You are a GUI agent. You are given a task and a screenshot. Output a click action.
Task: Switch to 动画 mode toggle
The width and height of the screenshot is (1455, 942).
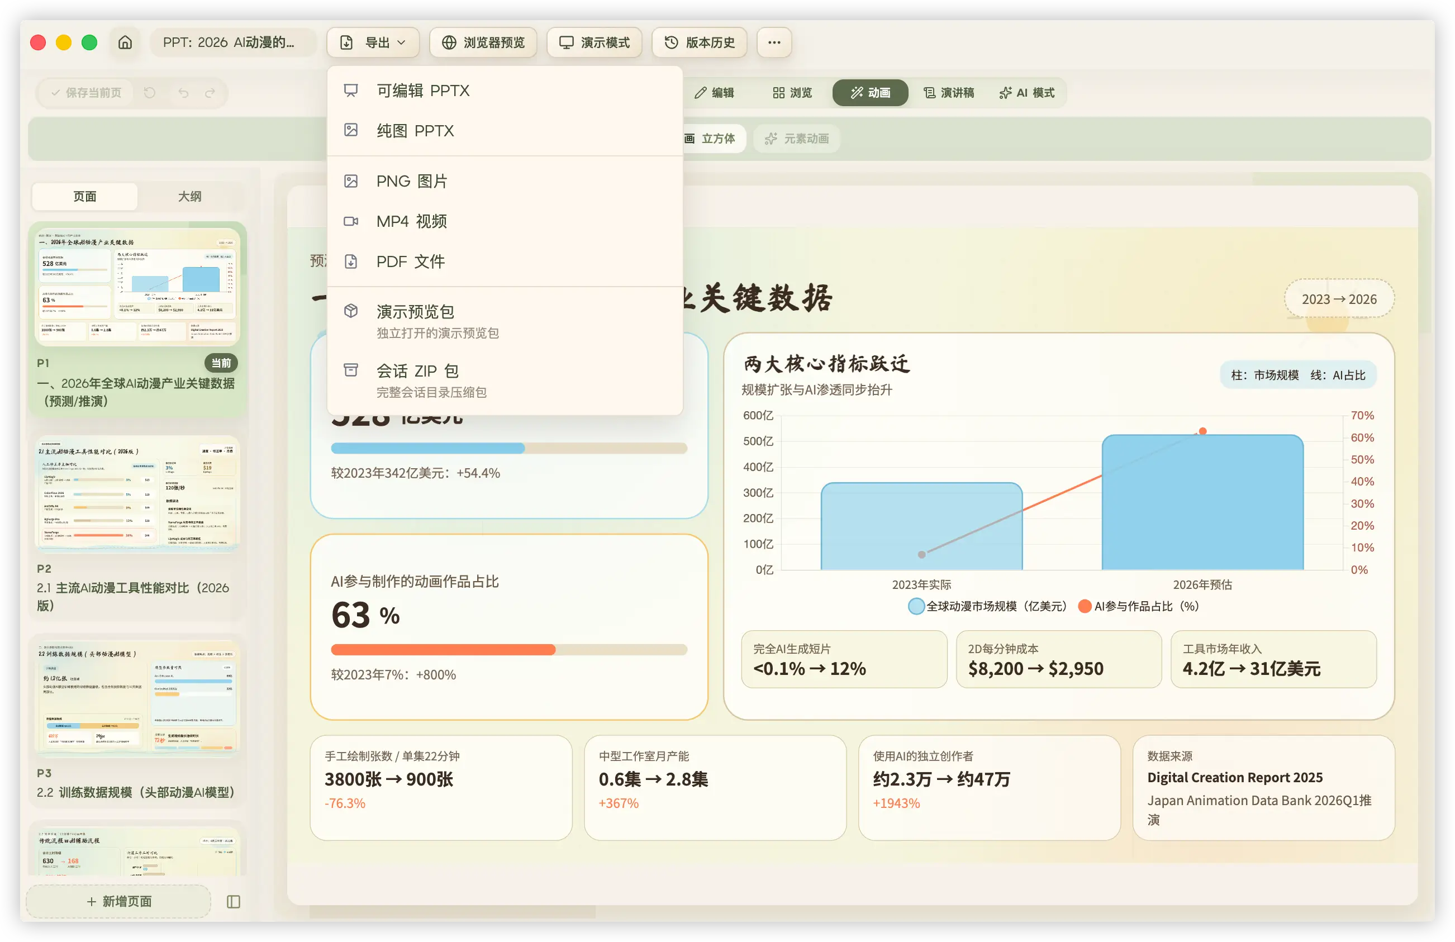click(x=870, y=93)
